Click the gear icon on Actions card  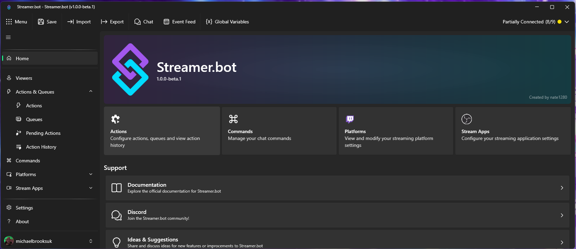coord(116,119)
